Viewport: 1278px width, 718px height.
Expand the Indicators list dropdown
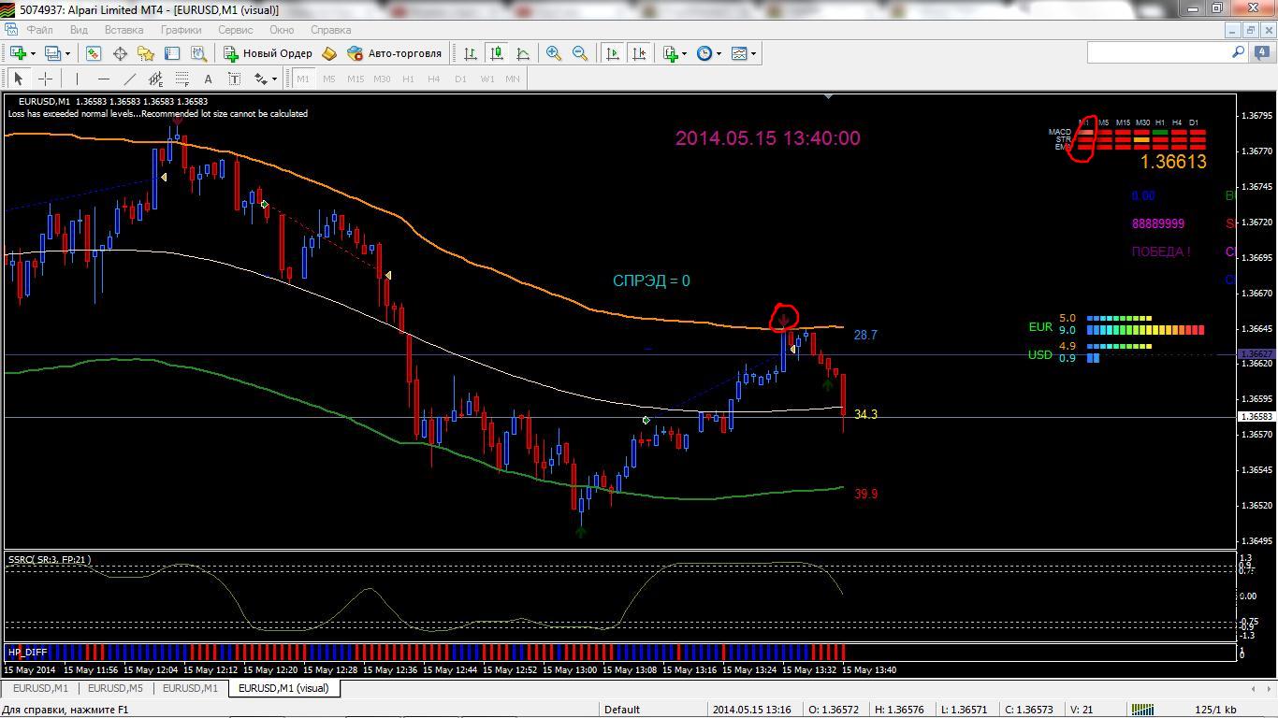(x=684, y=53)
